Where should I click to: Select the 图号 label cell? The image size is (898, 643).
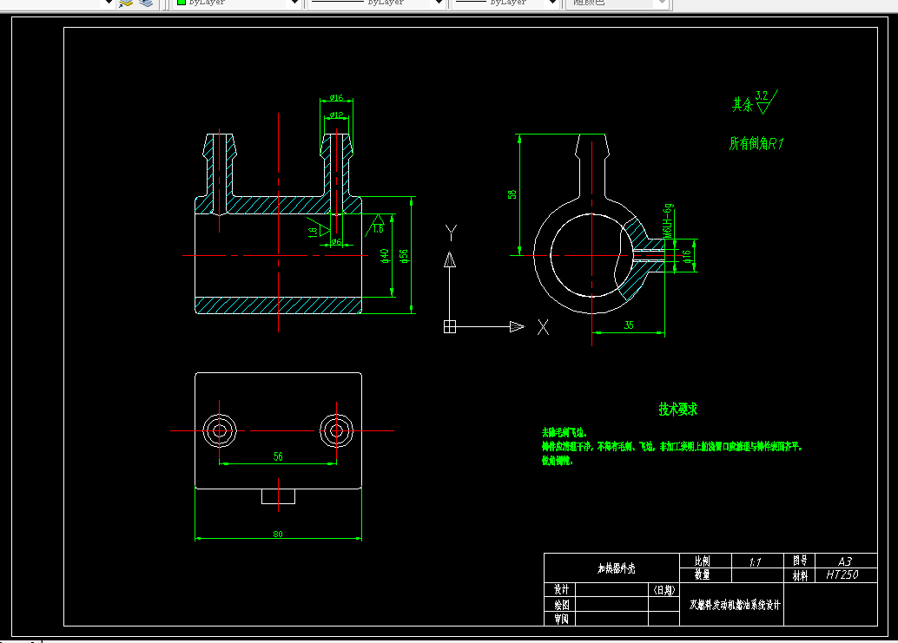coord(800,561)
